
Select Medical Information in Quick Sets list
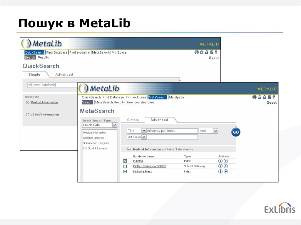tap(95, 133)
